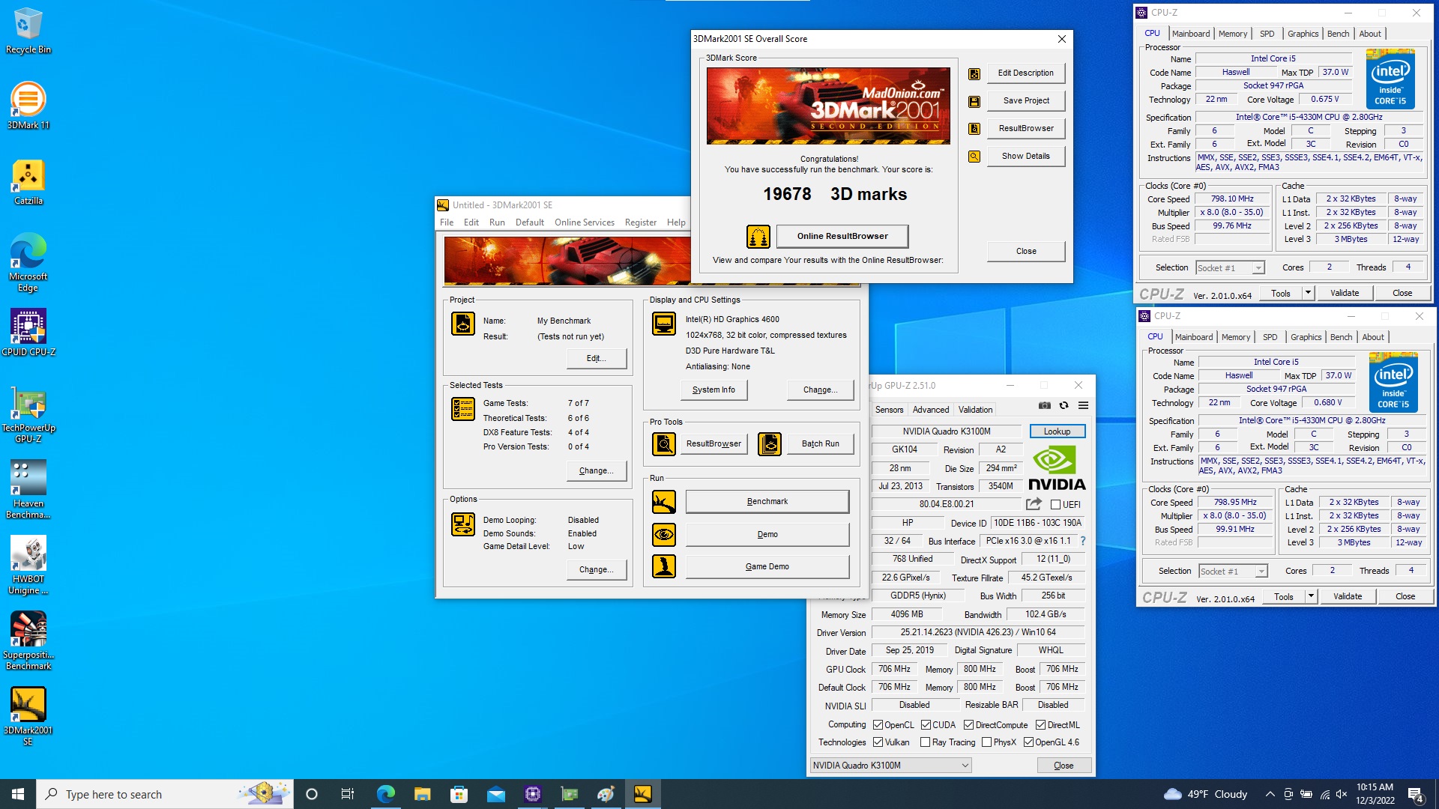Show hidden system tray icons chevron
Viewport: 1439px width, 809px height.
(x=1270, y=794)
